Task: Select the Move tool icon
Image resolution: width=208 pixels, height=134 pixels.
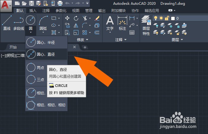Action: click(67, 18)
